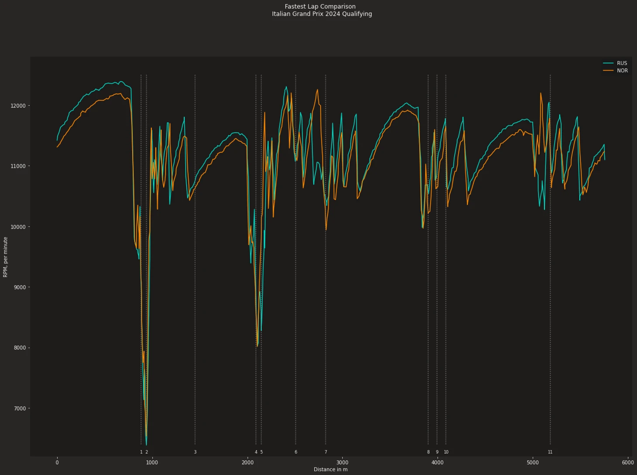Click the 6000 distance x-axis tick label
The image size is (637, 475).
[x=628, y=463]
